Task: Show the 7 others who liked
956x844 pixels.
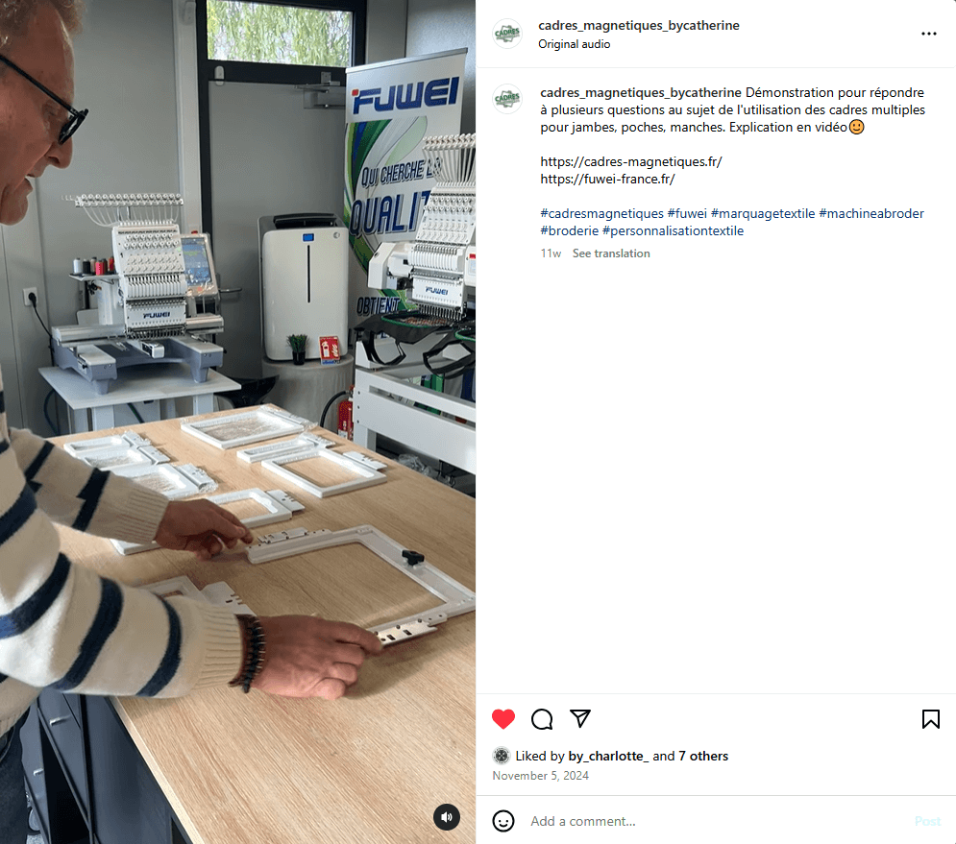Action: [x=703, y=757]
